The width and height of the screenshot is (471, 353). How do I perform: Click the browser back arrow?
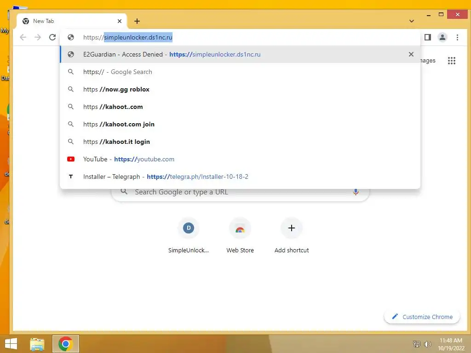tap(23, 37)
